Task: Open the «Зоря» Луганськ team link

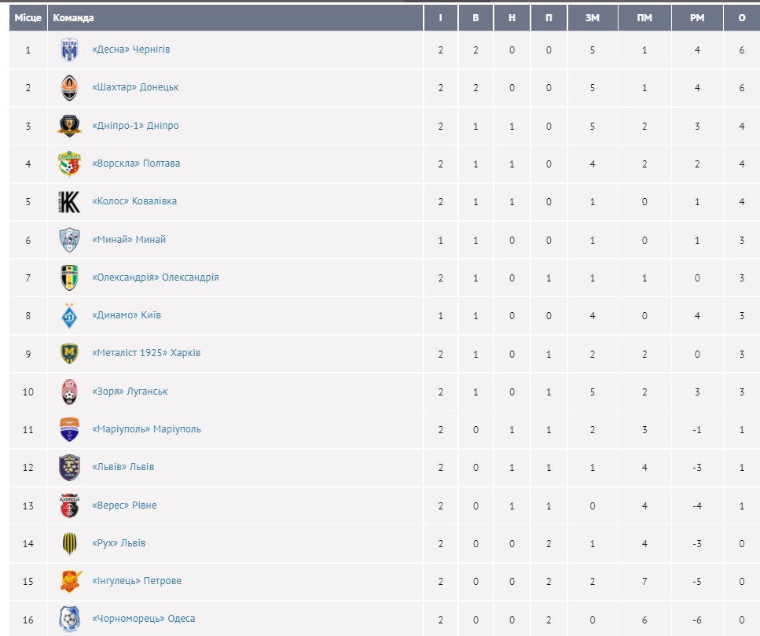Action: point(130,392)
